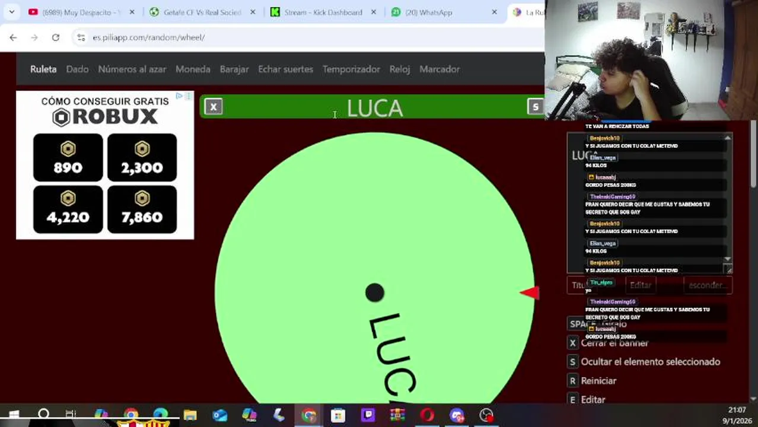Open Números al azar

pos(132,69)
